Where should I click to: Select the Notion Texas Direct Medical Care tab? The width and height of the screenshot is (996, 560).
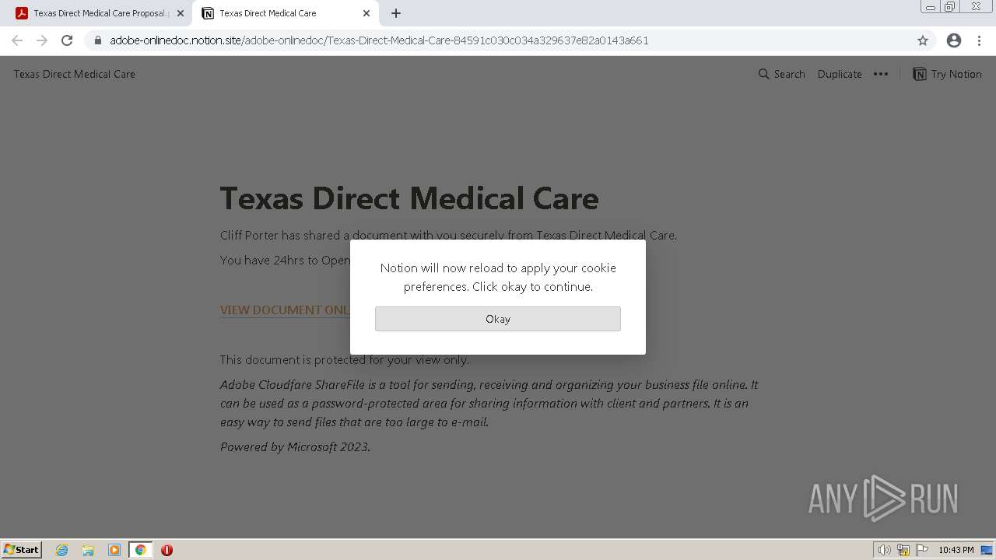point(285,13)
